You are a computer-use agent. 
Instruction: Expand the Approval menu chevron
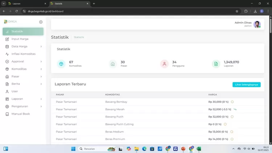point(41,62)
